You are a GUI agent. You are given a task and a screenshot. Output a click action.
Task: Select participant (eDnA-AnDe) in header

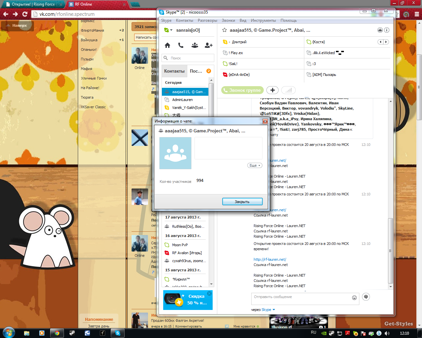pyautogui.click(x=262, y=75)
